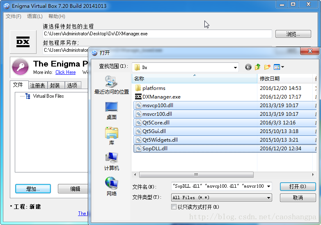Select Computer (计算机) in places sidebar
Viewport: 321px width, 225px height.
[x=111, y=158]
